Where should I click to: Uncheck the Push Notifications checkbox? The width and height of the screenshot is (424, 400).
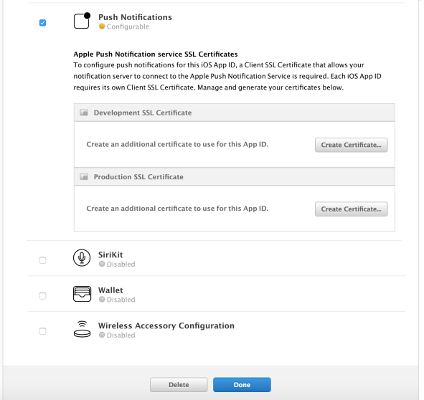[x=42, y=23]
